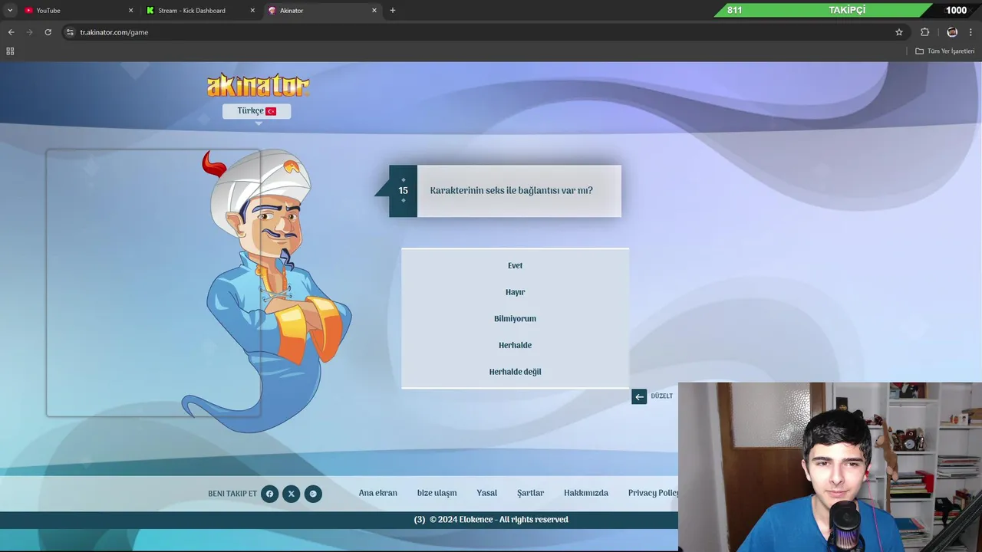Viewport: 982px width, 552px height.
Task: Bookmark this page with the star
Action: [x=899, y=32]
